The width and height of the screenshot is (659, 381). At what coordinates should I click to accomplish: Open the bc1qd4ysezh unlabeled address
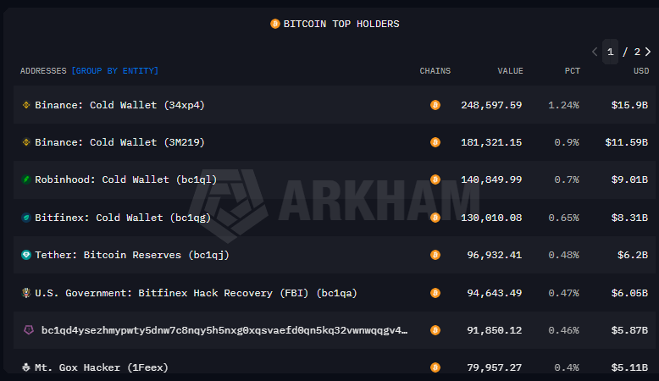(x=224, y=330)
